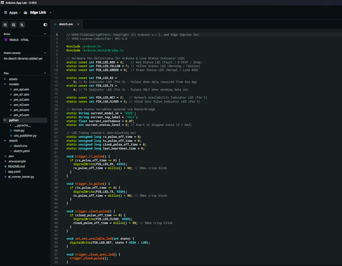
Task: Click the add brick icon in sidebar toolbar
Action: (5, 25)
